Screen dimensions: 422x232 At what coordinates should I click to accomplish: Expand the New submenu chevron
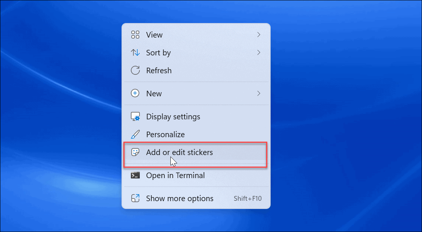[259, 93]
